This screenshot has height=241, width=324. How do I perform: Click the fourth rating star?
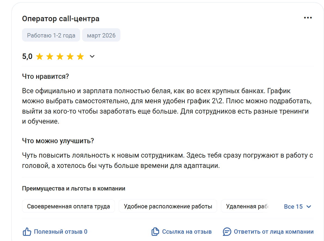click(70, 57)
